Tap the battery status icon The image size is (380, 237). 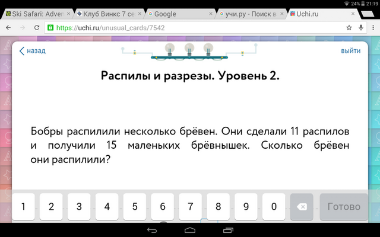[x=363, y=4]
